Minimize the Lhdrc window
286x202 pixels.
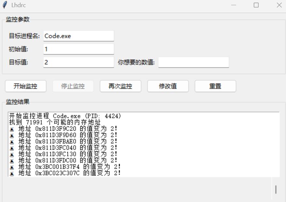[x=233, y=5]
